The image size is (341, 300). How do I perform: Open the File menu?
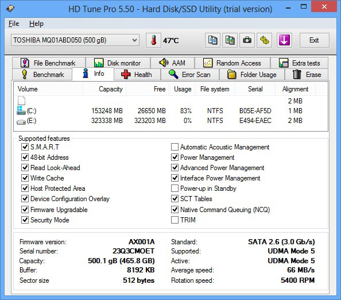click(x=14, y=24)
